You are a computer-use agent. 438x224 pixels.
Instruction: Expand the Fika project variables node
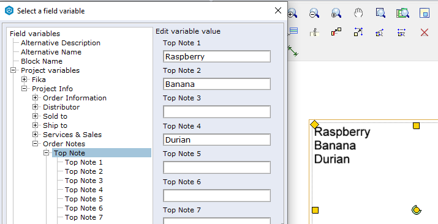pos(24,80)
